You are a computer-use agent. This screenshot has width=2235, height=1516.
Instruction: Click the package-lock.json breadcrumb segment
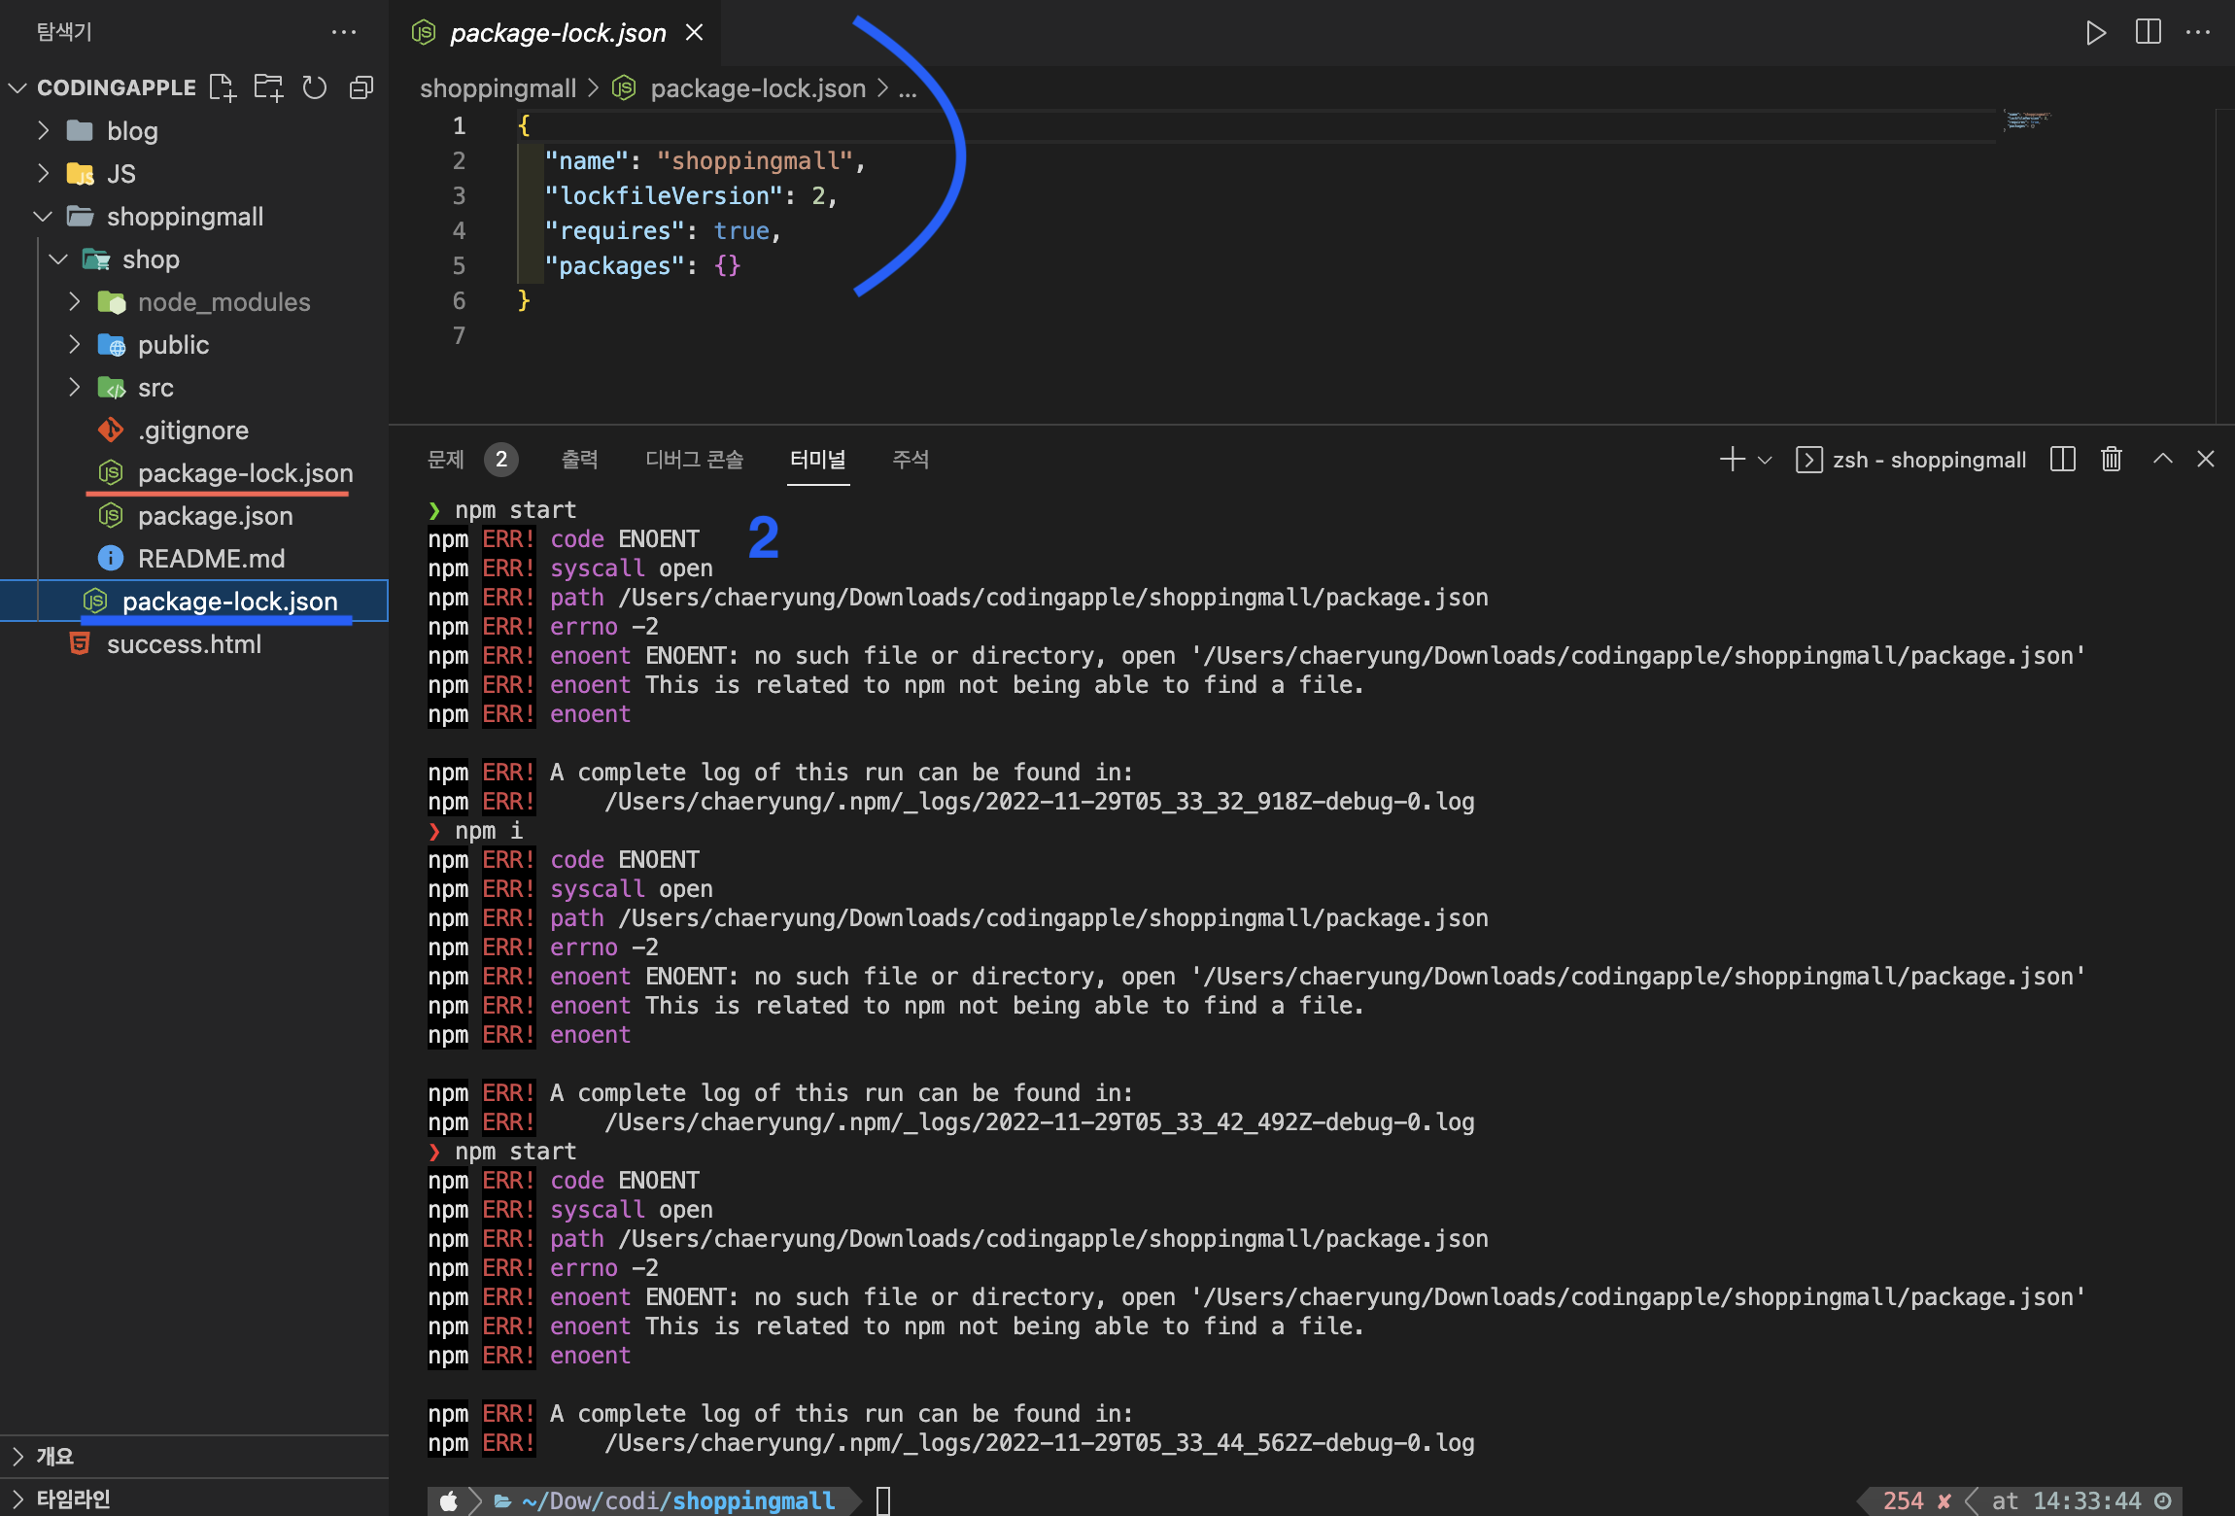tap(757, 88)
